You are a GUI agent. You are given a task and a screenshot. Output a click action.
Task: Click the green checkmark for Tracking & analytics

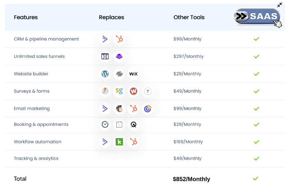pos(256,159)
